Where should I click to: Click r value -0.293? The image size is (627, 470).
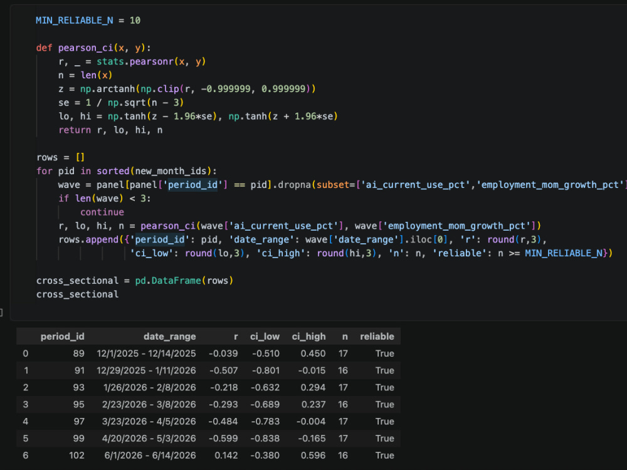coord(223,404)
